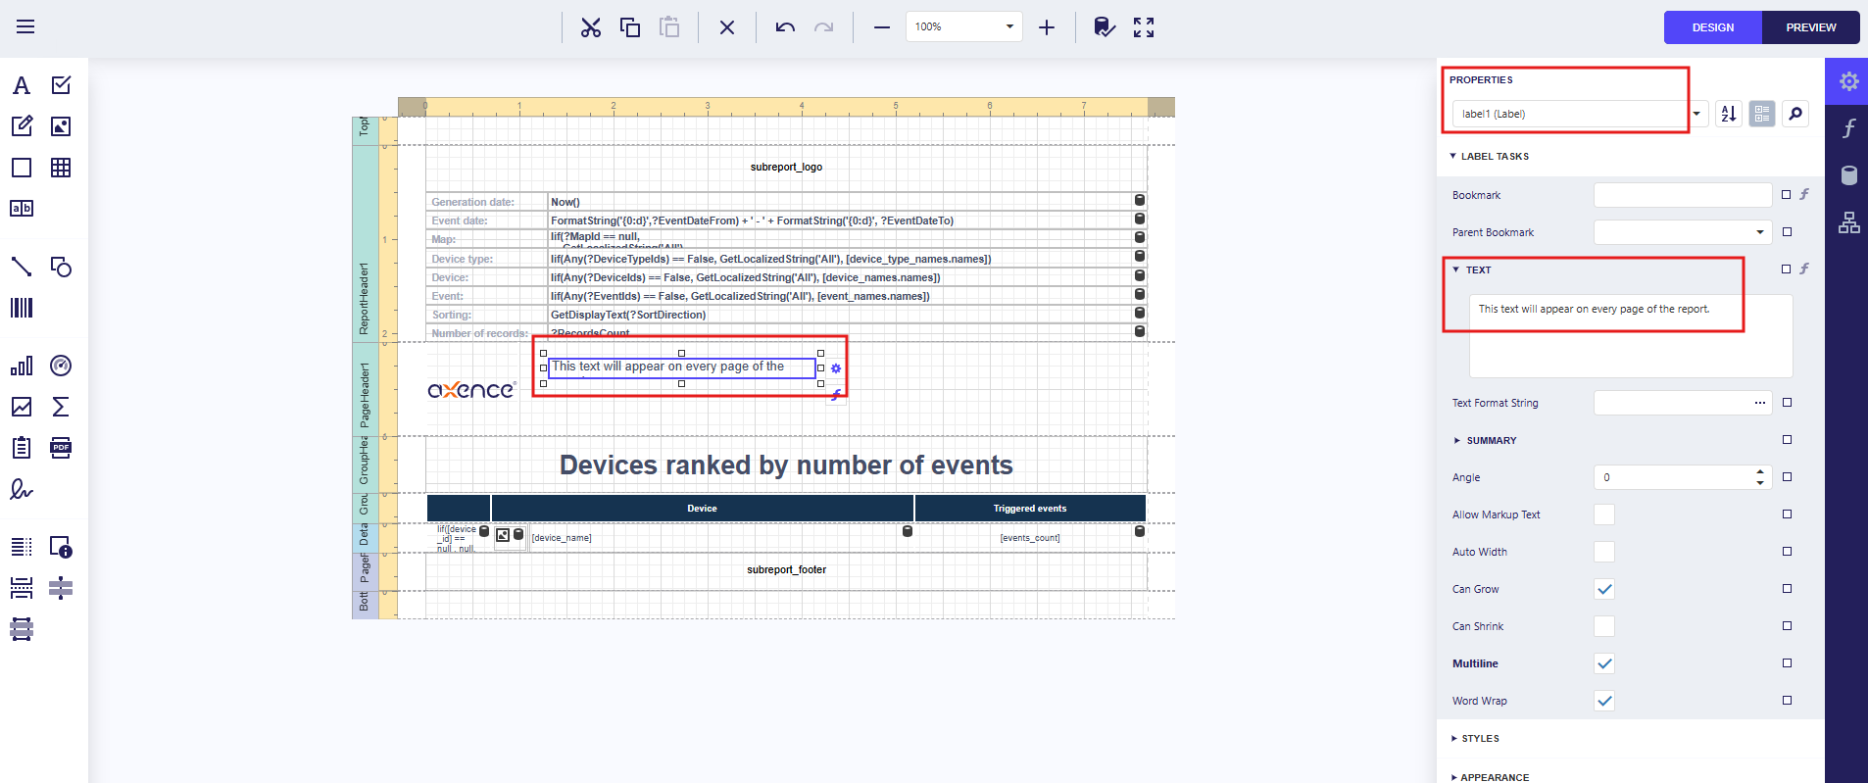Click the Text Format String ellipsis button
The image size is (1868, 783).
point(1760,403)
